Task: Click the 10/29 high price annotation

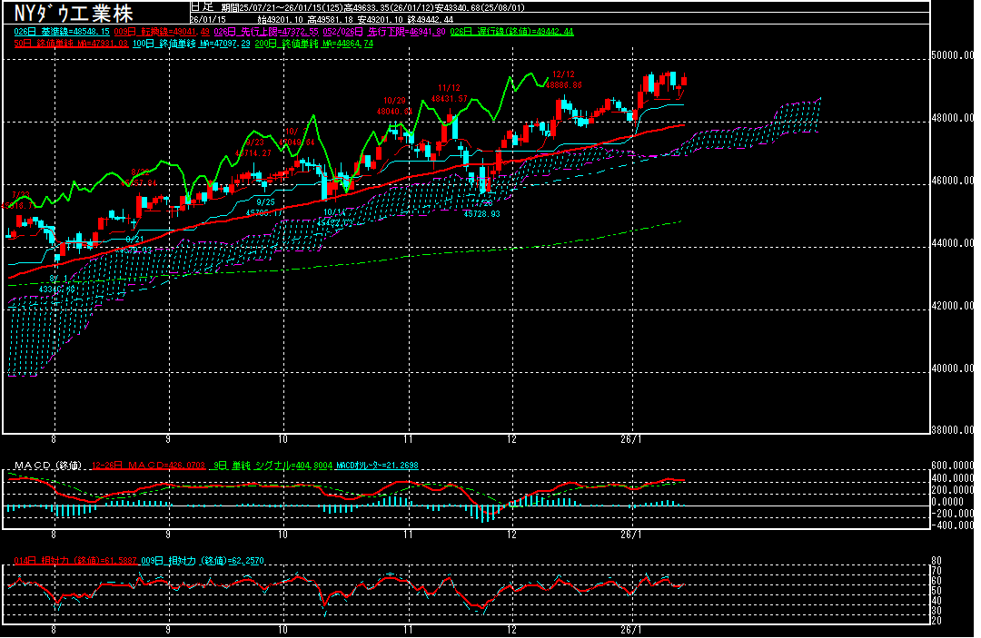Action: tap(395, 105)
